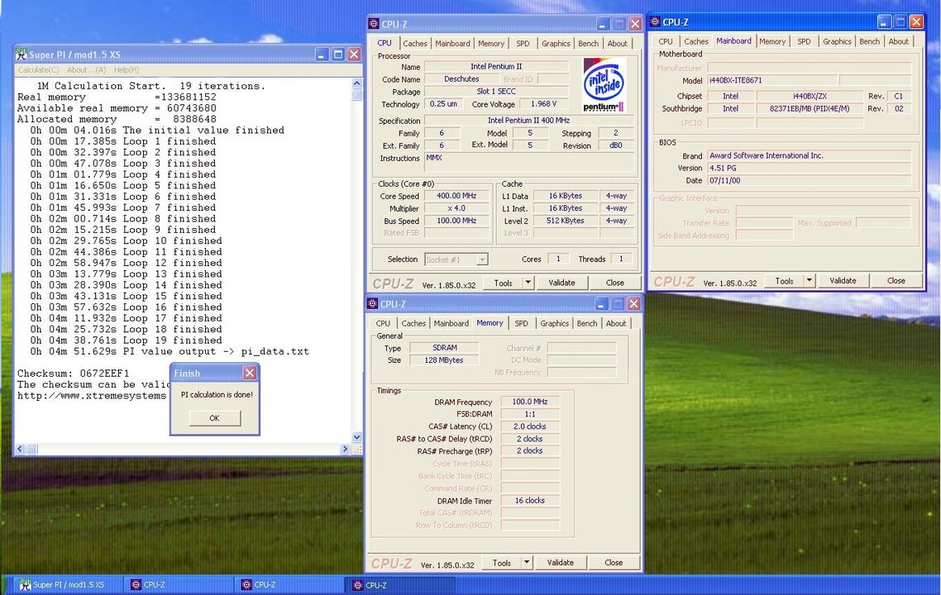
Task: Go to Graphics tab in Memory CPU-Z window
Action: click(555, 324)
